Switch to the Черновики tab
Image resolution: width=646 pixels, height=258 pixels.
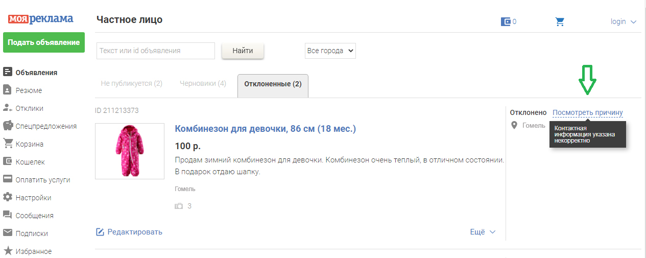(203, 83)
